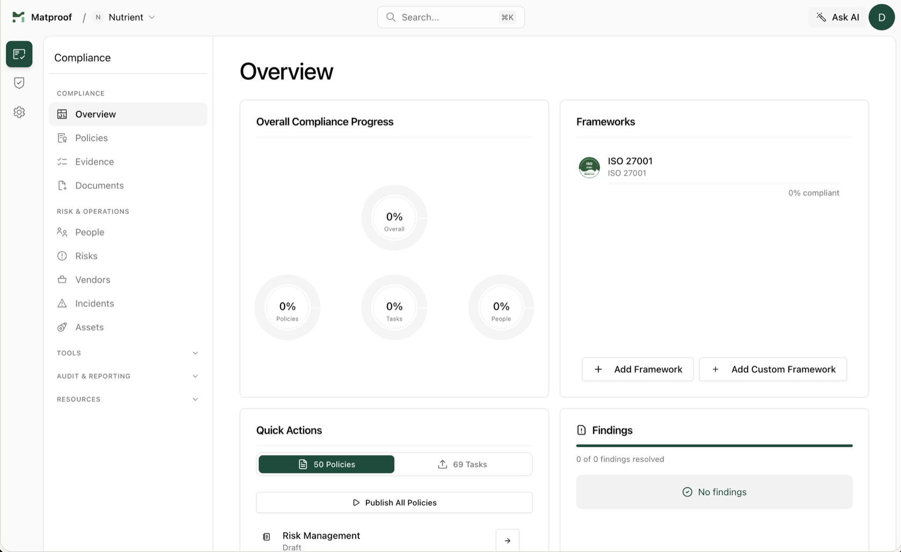This screenshot has width=901, height=552.
Task: Click the Assets icon in sidebar
Action: coord(62,327)
